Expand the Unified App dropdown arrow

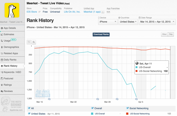pos(103,12)
